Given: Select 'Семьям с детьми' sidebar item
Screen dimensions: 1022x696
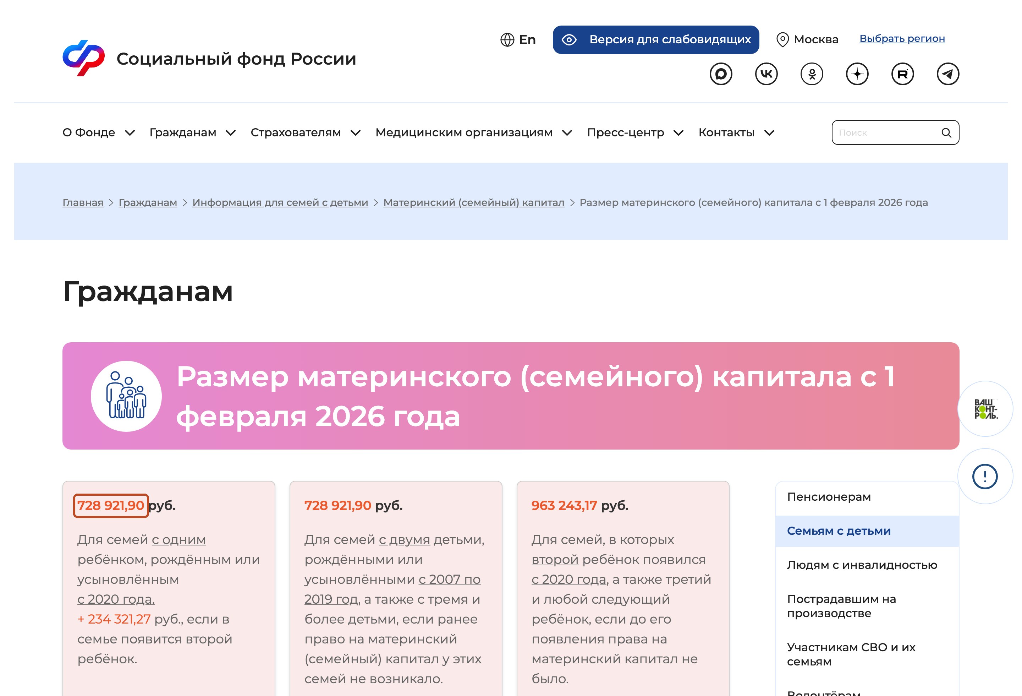Looking at the screenshot, I should (x=867, y=531).
